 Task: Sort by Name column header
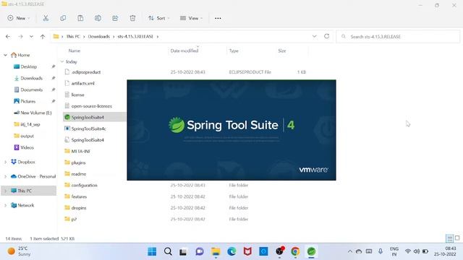tap(75, 51)
